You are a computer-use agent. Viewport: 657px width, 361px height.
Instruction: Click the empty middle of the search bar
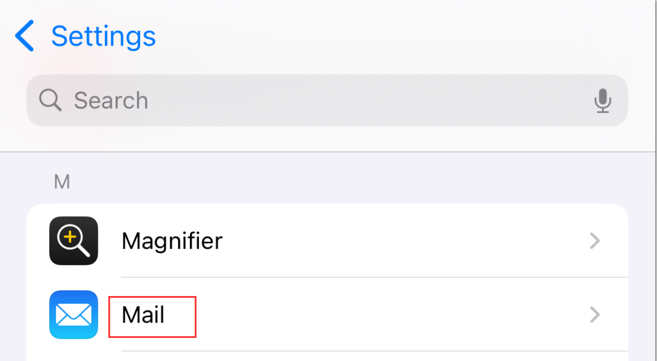pos(367,100)
